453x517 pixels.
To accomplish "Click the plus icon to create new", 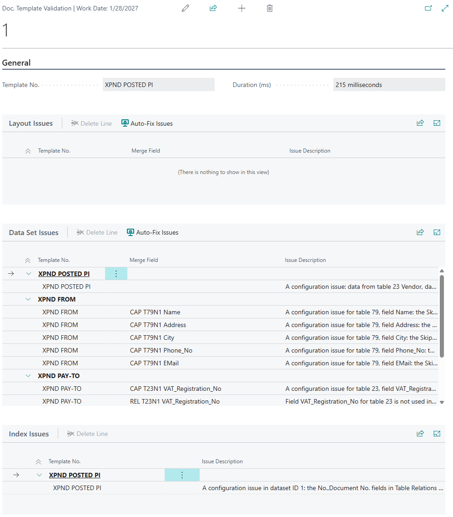I will tap(242, 8).
